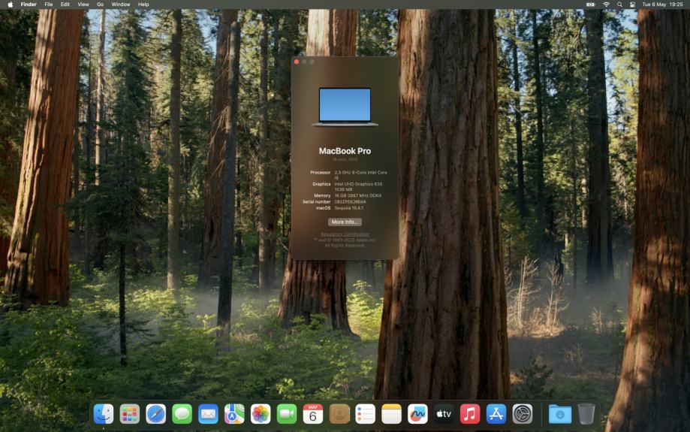This screenshot has width=690, height=432.
Task: Open the Apple menu
Action: pyautogui.click(x=10, y=5)
